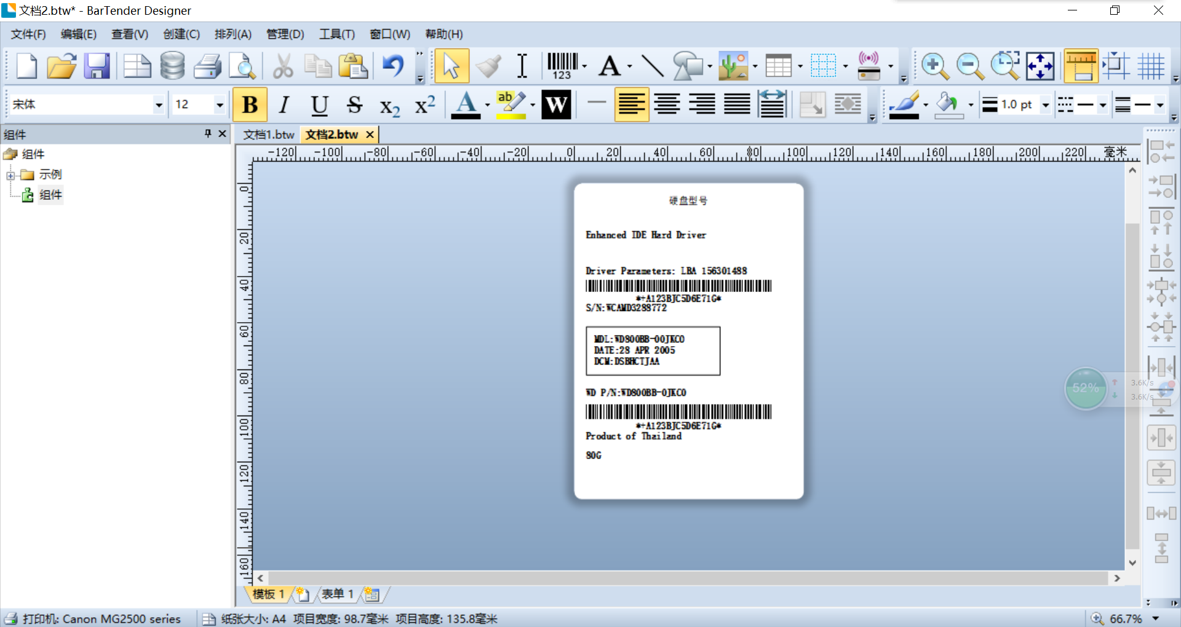Click the white-on-black W text icon
Image resolution: width=1181 pixels, height=627 pixels.
click(x=556, y=104)
